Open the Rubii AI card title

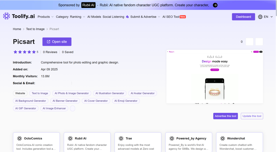pyautogui.click(x=81, y=138)
